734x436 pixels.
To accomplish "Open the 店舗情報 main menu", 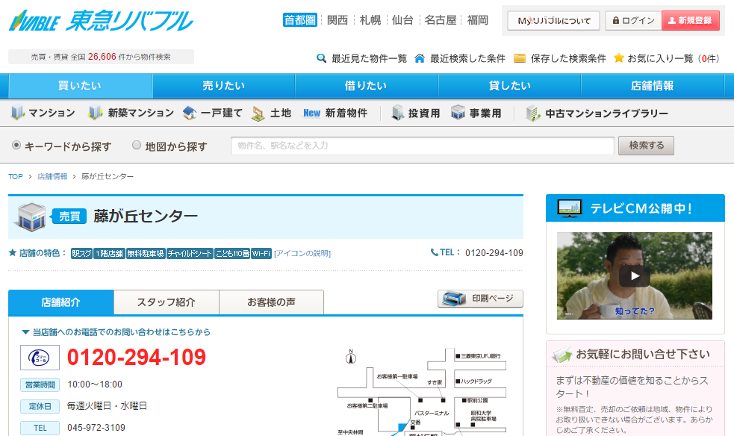I will 653,86.
